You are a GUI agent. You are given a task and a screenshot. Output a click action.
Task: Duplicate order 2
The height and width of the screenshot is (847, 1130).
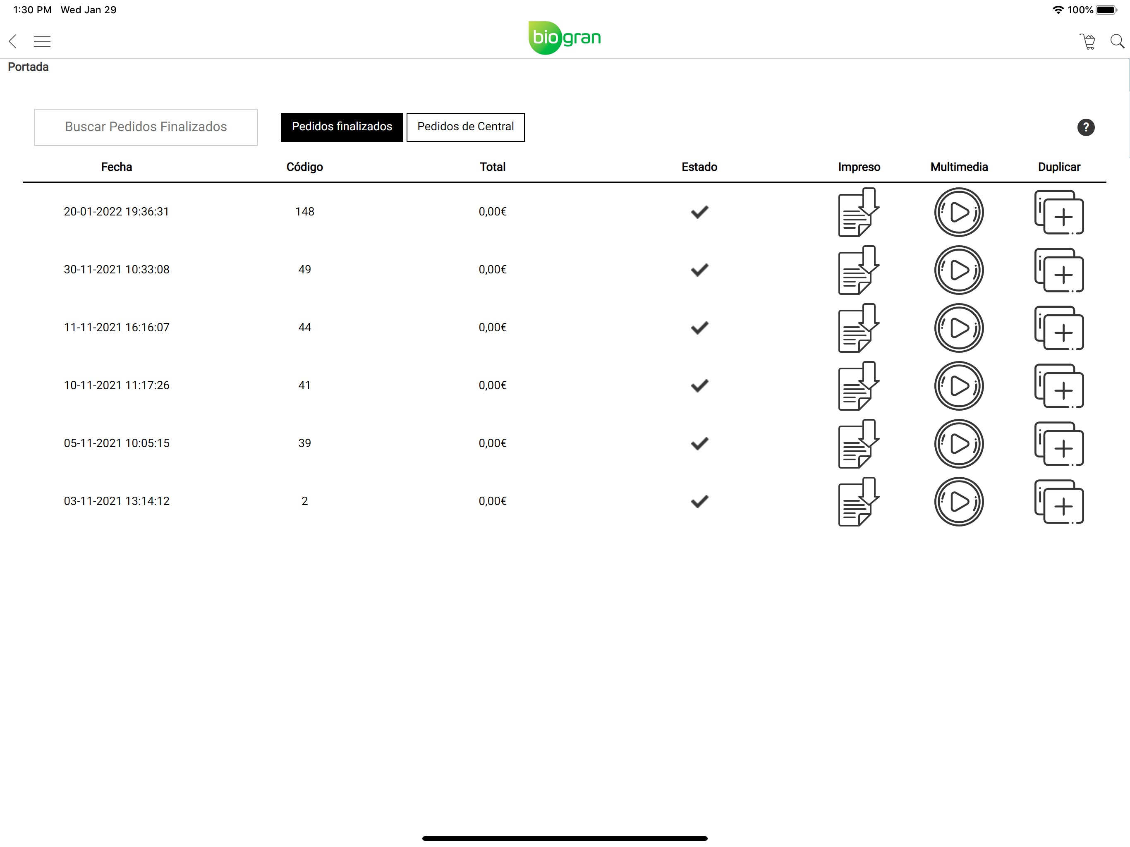pos(1058,502)
